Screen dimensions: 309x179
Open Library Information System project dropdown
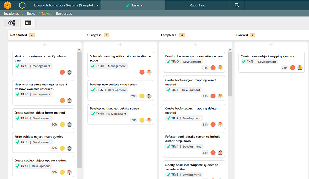[66, 5]
